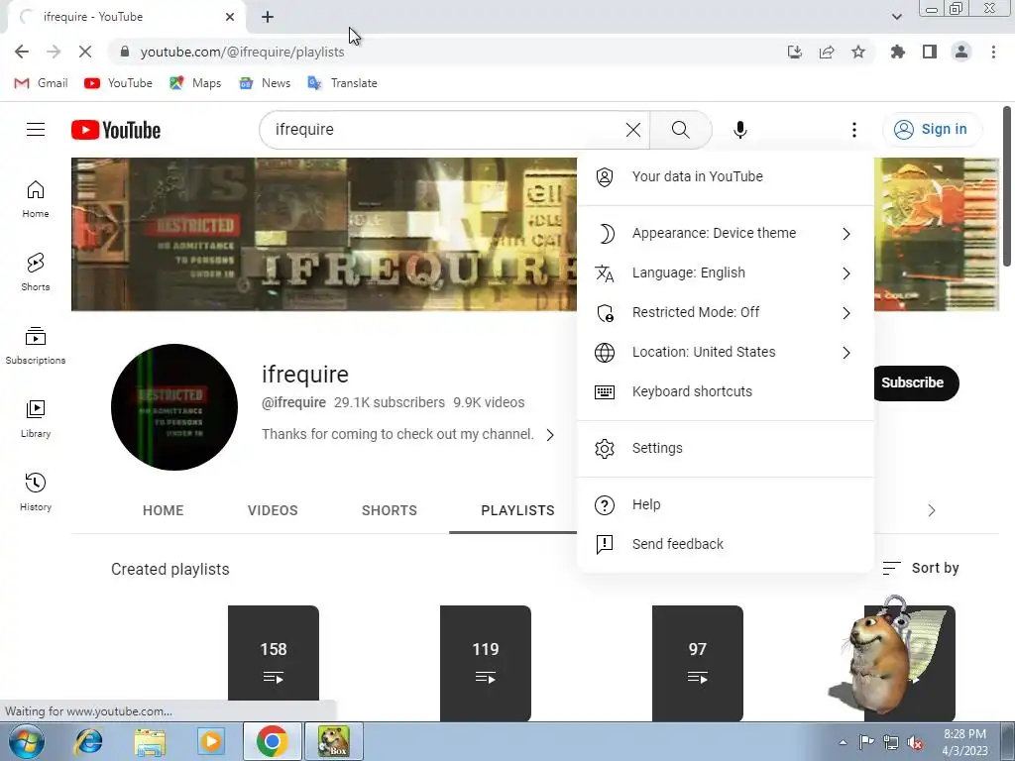The image size is (1015, 761).
Task: Open the Chrome profile avatar
Action: tap(961, 52)
